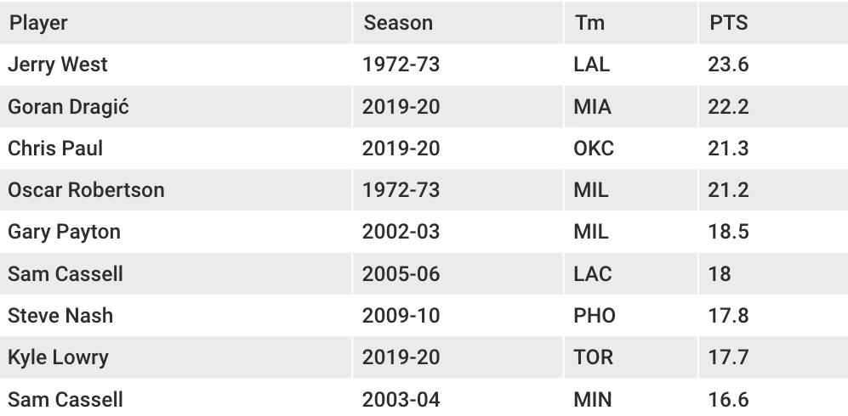Click the PHO team abbreviation
The image size is (848, 416).
tap(595, 316)
